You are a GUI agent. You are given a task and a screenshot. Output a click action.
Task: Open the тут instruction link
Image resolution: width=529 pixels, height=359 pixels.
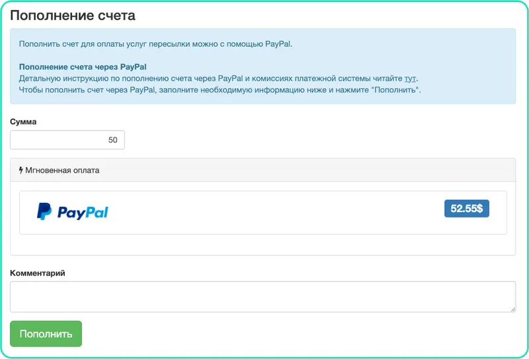pyautogui.click(x=410, y=78)
